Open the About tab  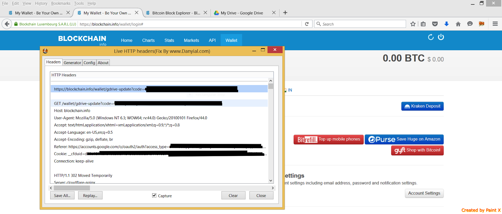point(103,63)
